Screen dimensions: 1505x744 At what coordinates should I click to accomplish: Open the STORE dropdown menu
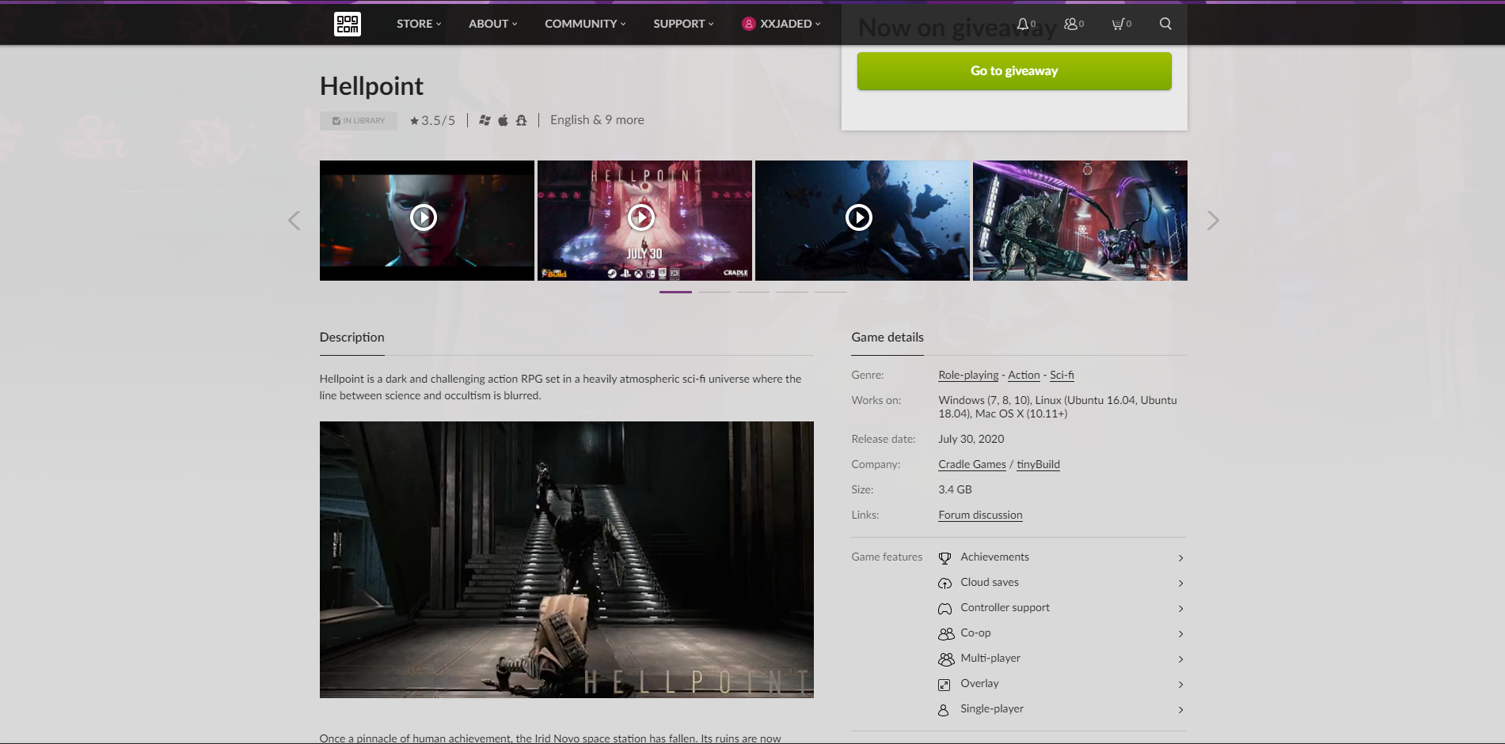pyautogui.click(x=419, y=24)
